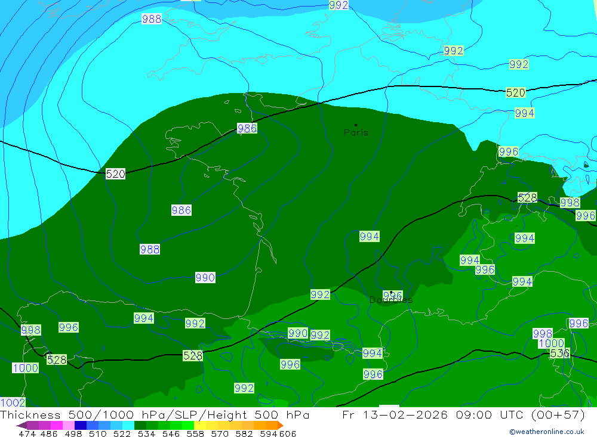Click the cyan swatch above 522

tap(128, 425)
